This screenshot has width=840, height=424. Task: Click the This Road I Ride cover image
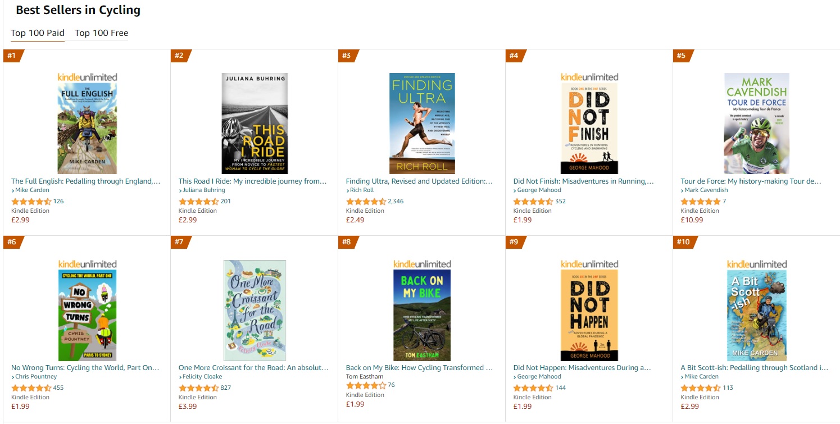(255, 122)
